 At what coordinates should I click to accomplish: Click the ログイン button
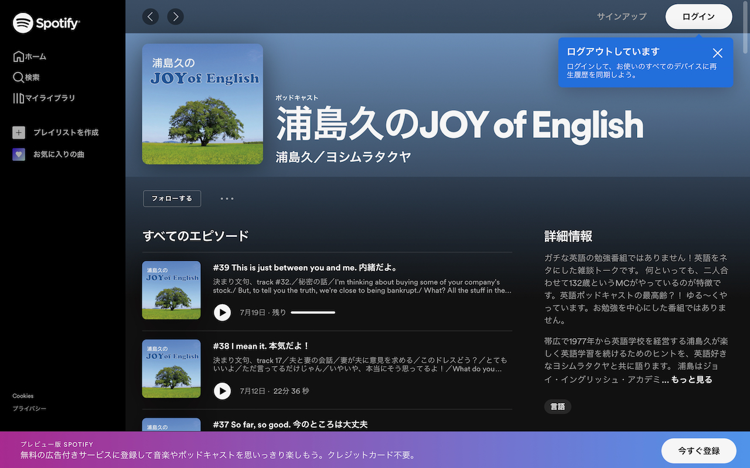coord(698,16)
